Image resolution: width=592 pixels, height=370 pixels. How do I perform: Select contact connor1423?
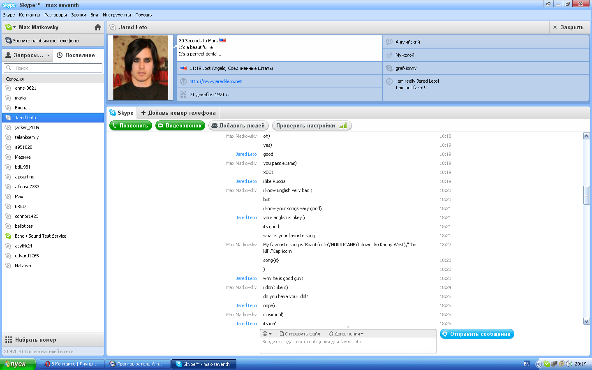click(53, 216)
